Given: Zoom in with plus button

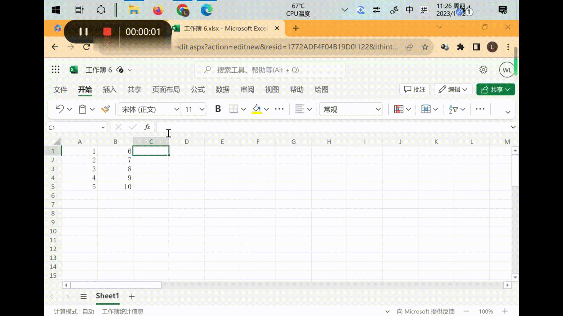Looking at the screenshot, I should (x=505, y=312).
